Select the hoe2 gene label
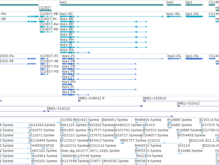This screenshot has width=219, height=165. [x=170, y=2]
